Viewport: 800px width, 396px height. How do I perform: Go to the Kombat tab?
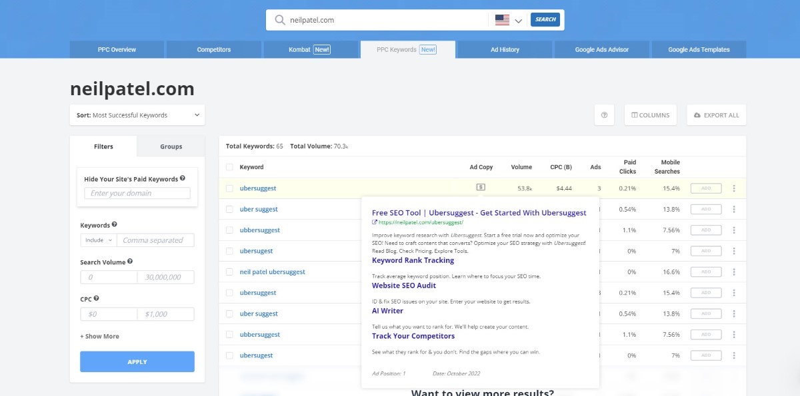click(310, 49)
